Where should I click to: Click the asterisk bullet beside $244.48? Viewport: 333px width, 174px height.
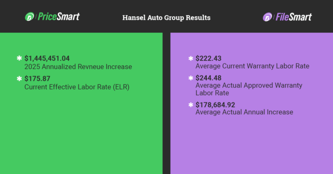tap(191, 78)
